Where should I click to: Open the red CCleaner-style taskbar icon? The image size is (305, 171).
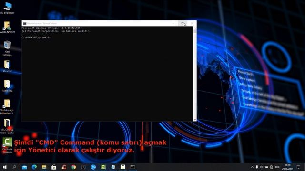click(64, 167)
